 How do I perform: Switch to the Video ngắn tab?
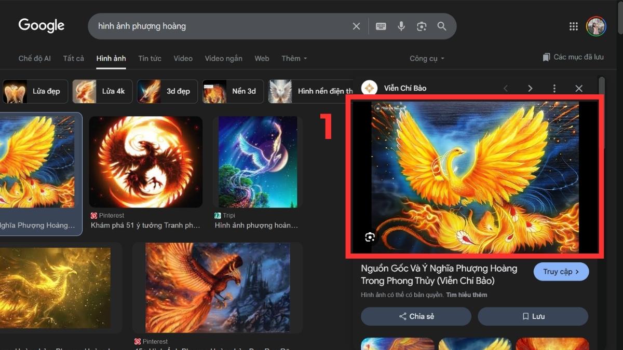click(223, 58)
